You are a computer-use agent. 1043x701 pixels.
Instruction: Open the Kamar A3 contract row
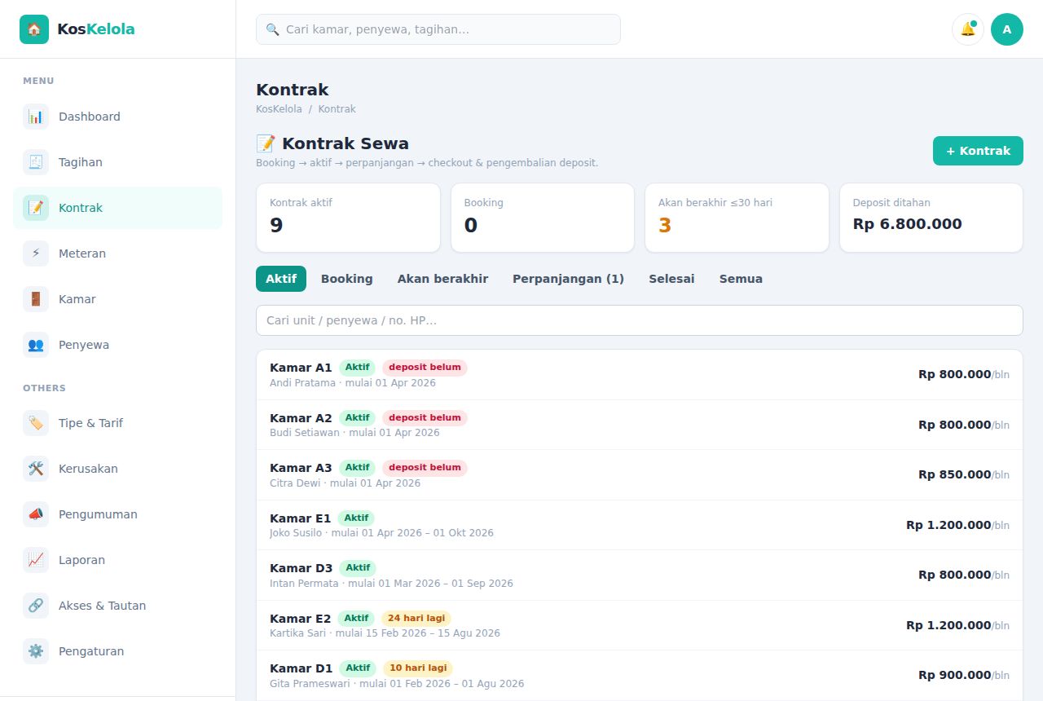640,475
